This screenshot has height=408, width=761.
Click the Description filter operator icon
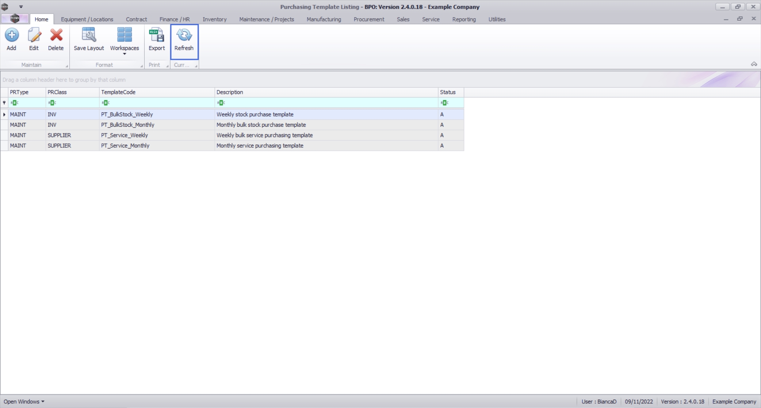[x=221, y=103]
